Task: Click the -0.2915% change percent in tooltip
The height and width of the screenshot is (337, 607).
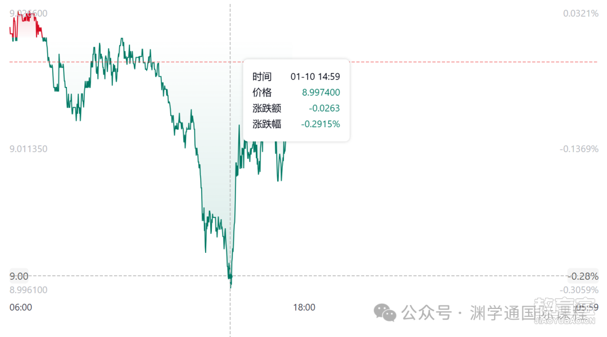Action: click(x=320, y=124)
